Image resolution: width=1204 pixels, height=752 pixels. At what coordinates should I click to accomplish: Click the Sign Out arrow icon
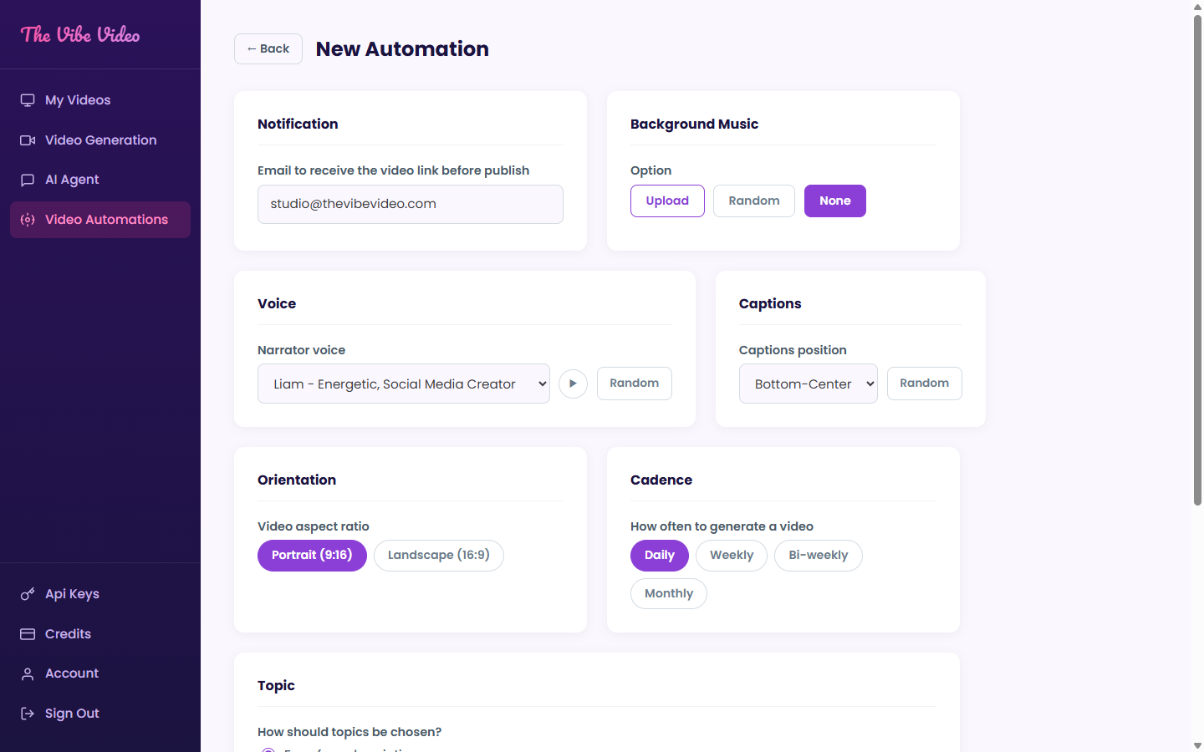pos(28,714)
